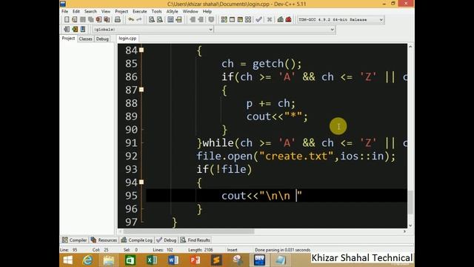Image resolution: width=474 pixels, height=267 pixels.
Task: Open Sublime Text from the taskbar
Action: 216,260
